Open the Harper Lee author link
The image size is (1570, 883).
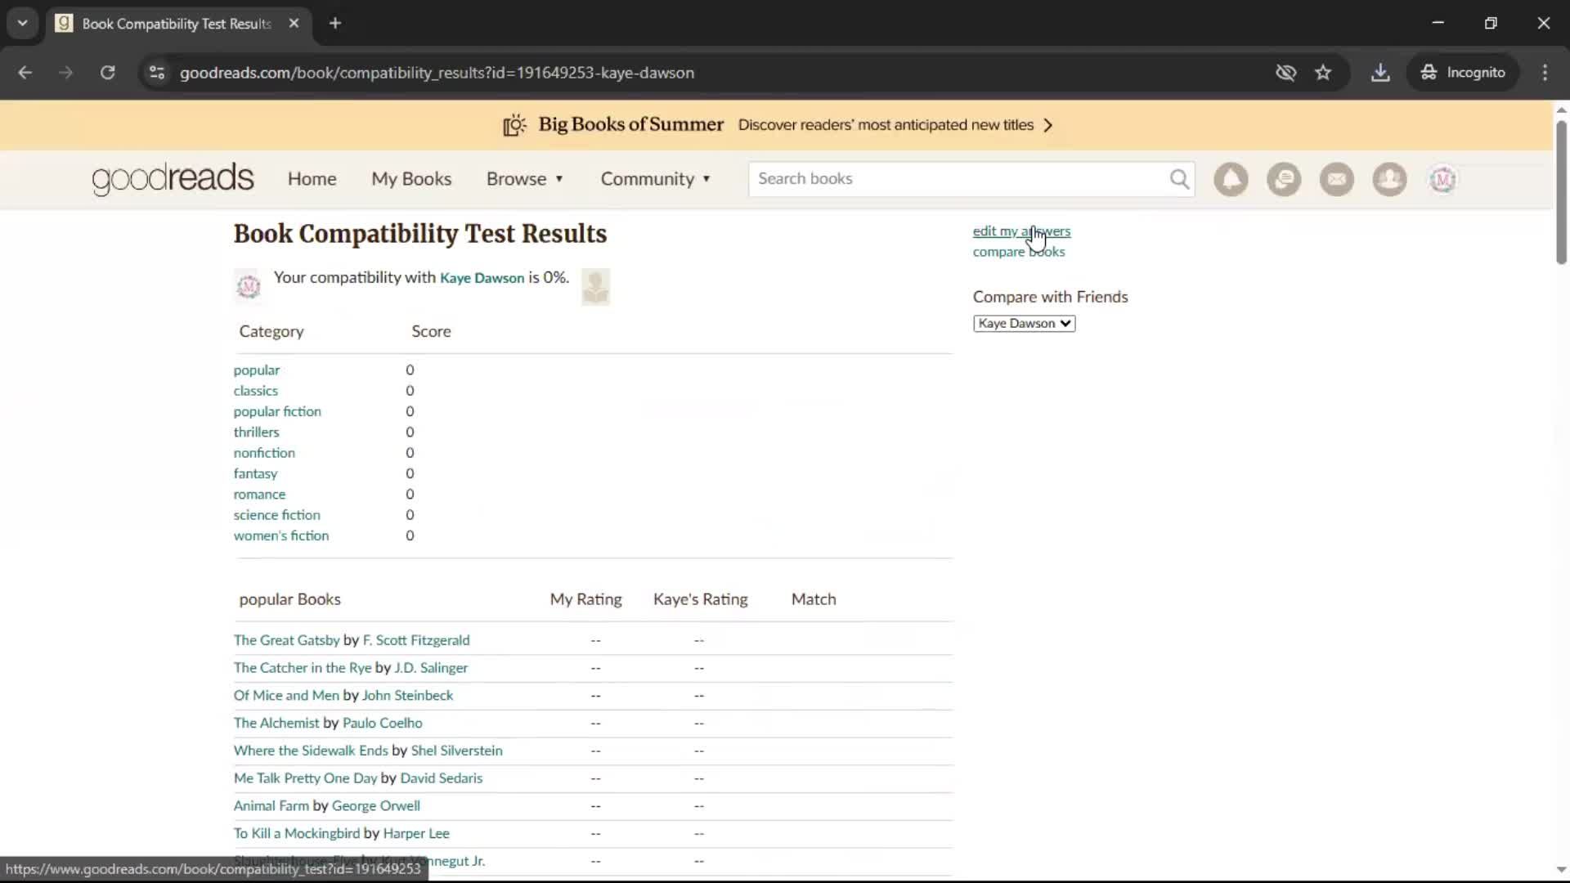[x=416, y=834]
